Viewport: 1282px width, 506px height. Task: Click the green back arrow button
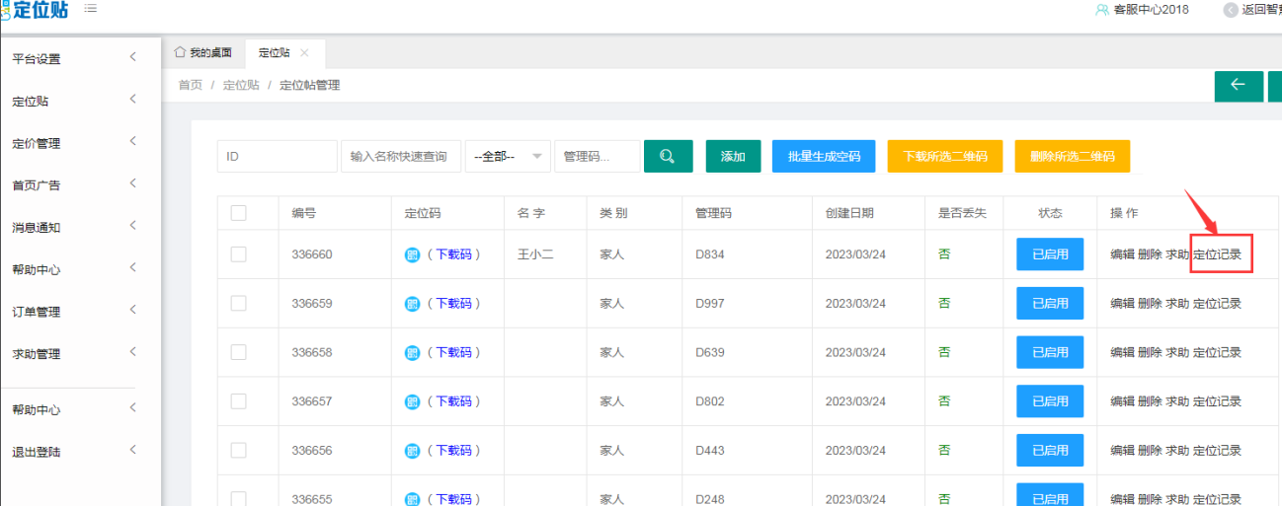coord(1238,86)
